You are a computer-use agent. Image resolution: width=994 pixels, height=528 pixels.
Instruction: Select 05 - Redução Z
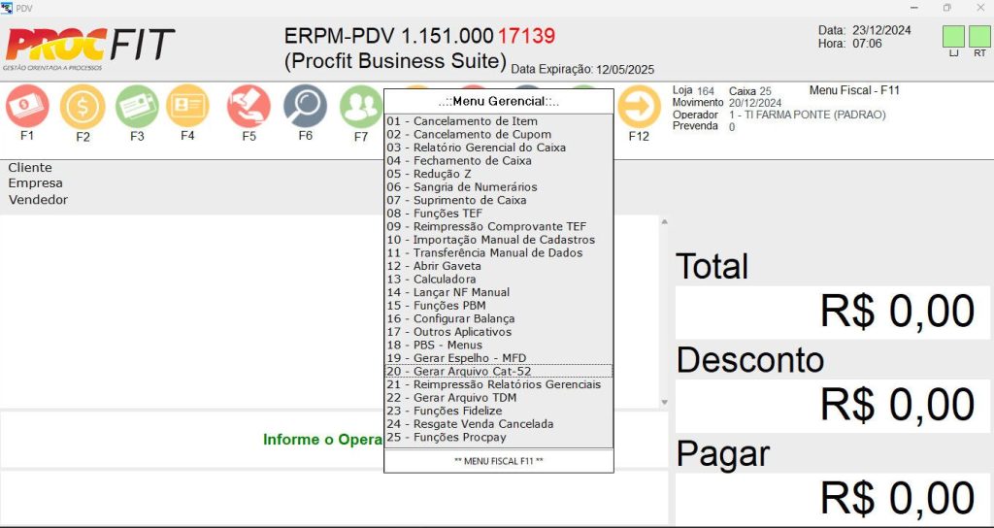point(499,174)
